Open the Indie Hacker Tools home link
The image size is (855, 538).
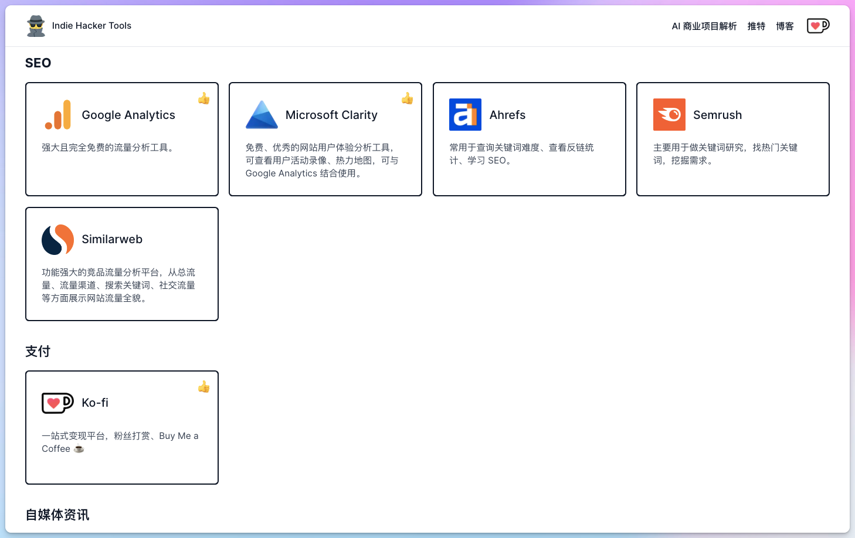click(x=91, y=26)
